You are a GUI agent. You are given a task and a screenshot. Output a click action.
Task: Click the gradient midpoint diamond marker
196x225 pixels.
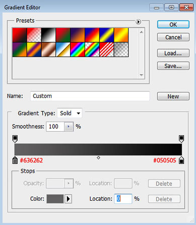click(x=98, y=158)
